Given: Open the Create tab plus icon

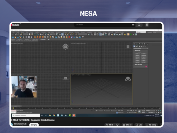Looking at the screenshot, I should coord(134,44).
